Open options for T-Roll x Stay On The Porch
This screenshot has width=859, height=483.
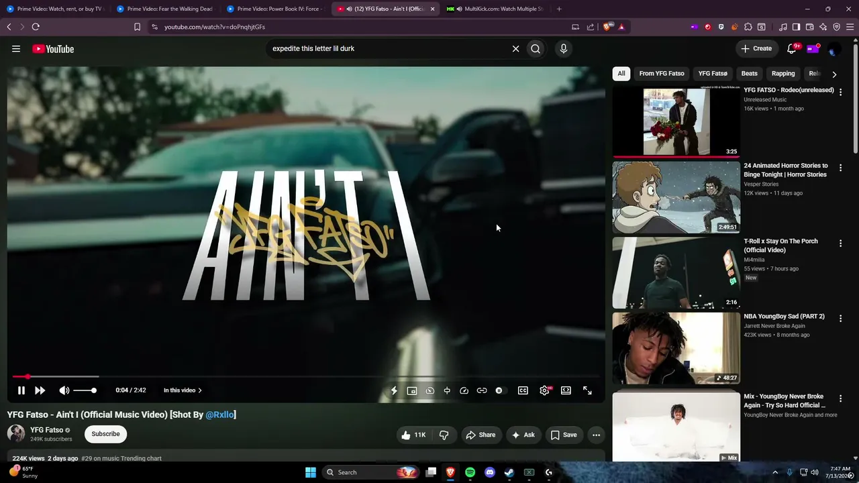click(840, 244)
